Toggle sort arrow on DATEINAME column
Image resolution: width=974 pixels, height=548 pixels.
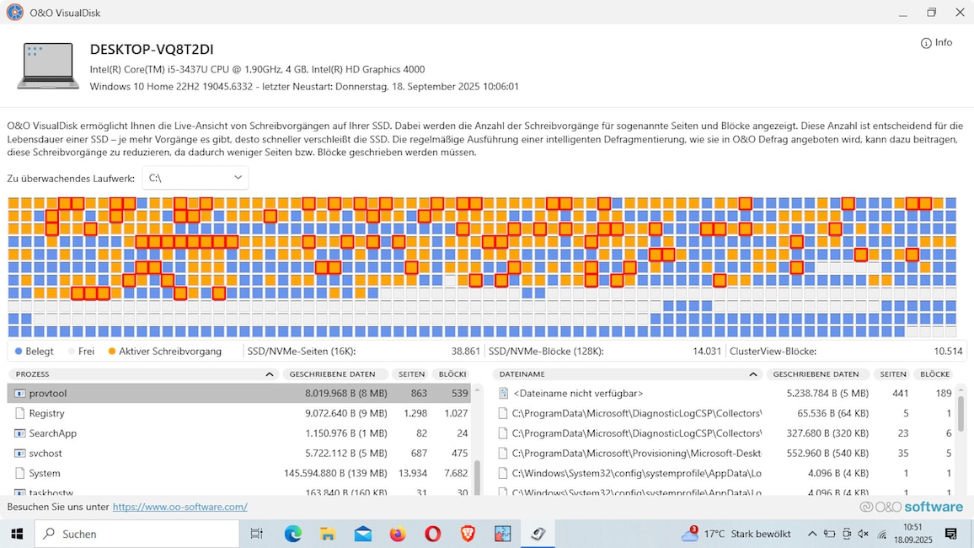click(753, 374)
